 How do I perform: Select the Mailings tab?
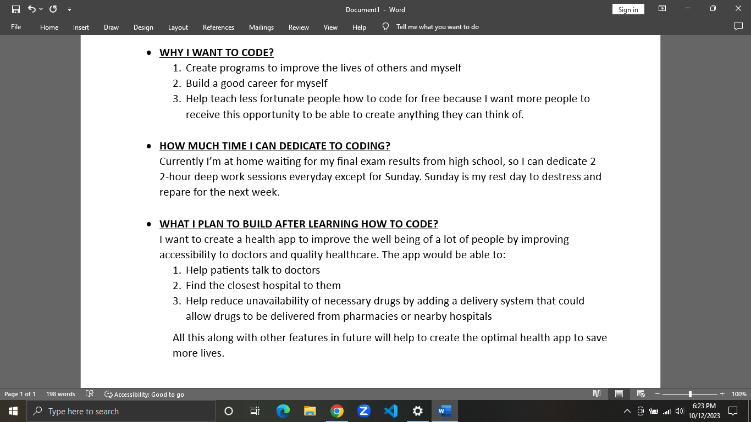261,27
